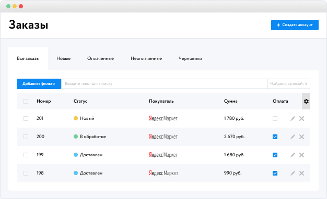Select row checkbox for order 200
The width and height of the screenshot is (327, 199).
click(26, 136)
